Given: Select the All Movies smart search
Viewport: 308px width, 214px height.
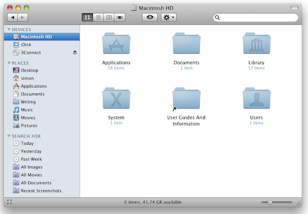Looking at the screenshot, I should coord(41,175).
